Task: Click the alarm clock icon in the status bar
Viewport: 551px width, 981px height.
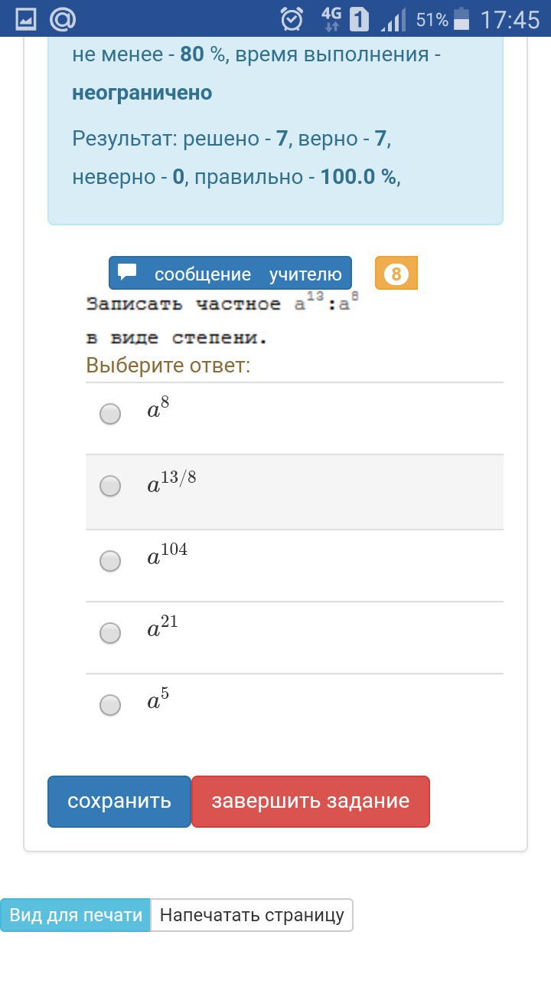Action: (x=291, y=18)
